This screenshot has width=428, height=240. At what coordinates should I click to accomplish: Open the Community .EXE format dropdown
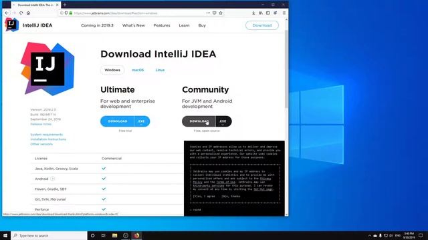click(x=223, y=121)
